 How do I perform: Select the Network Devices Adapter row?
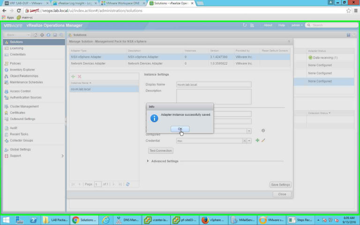(180, 63)
